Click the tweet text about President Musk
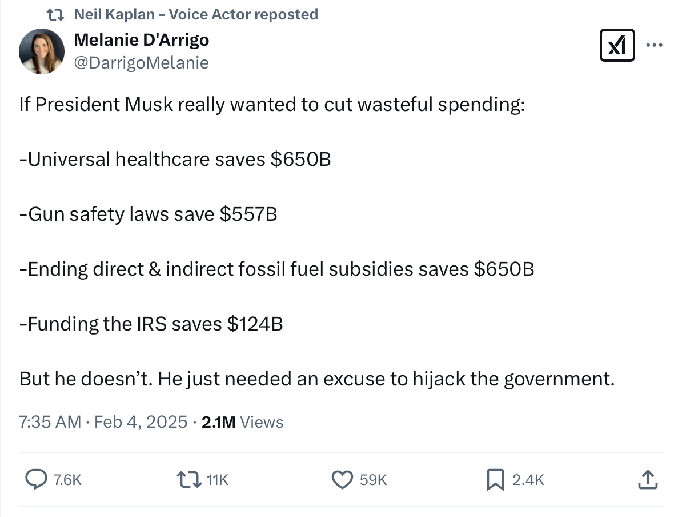 point(272,105)
